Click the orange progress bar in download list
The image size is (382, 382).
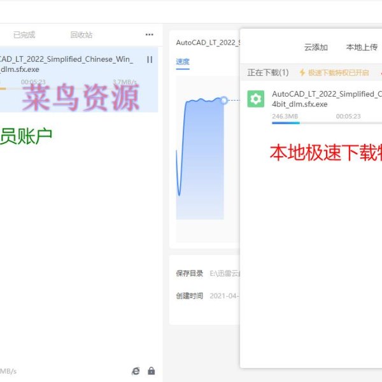tap(3, 88)
